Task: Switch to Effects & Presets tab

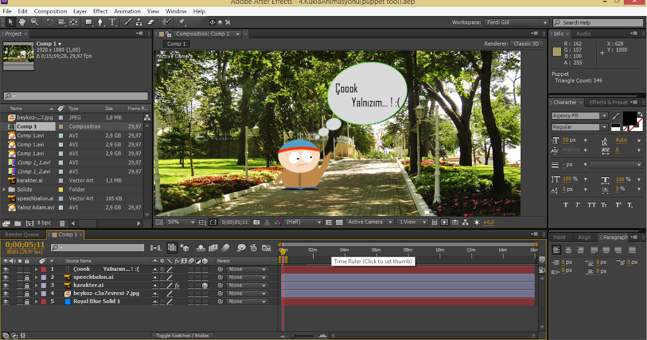Action: [x=608, y=102]
